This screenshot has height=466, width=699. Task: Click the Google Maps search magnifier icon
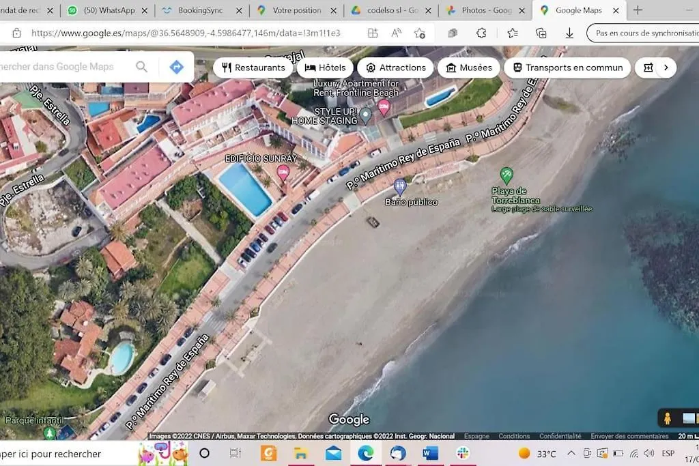(142, 67)
